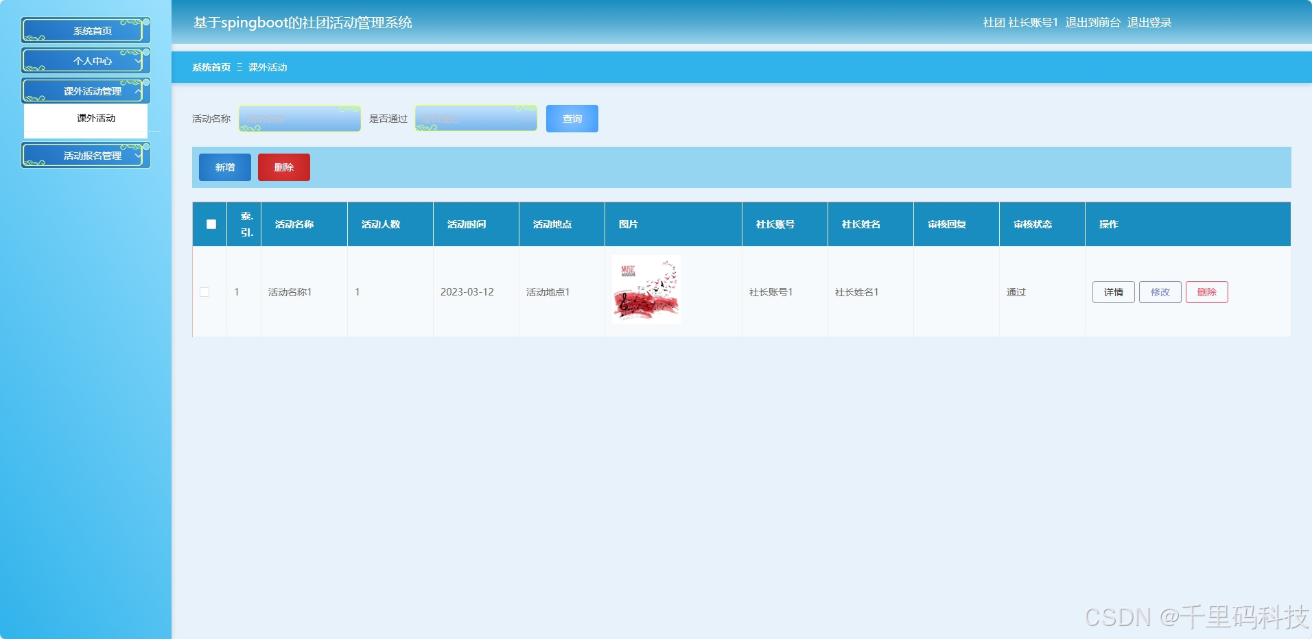Open the music activity image thumbnail
This screenshot has width=1312, height=639.
click(646, 289)
